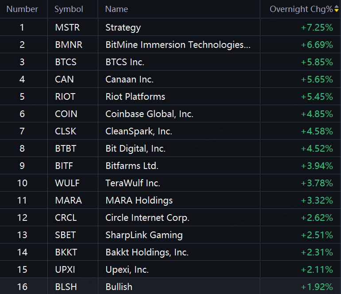Click the Name column header

pyautogui.click(x=116, y=9)
